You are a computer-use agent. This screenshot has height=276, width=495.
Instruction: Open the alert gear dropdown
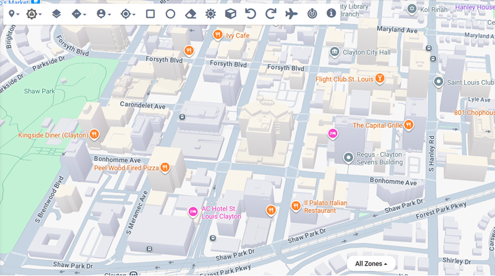click(x=34, y=14)
